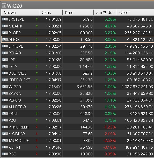Click the gray minus icon in the KRUK row
154x158 pixels.
tap(6, 113)
